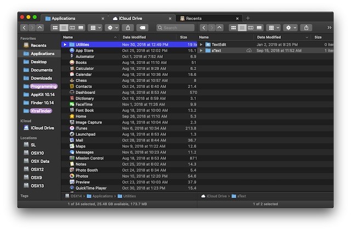Viewport: 351px width, 231px height.
Task: Click right pane share button
Action: (x=306, y=28)
